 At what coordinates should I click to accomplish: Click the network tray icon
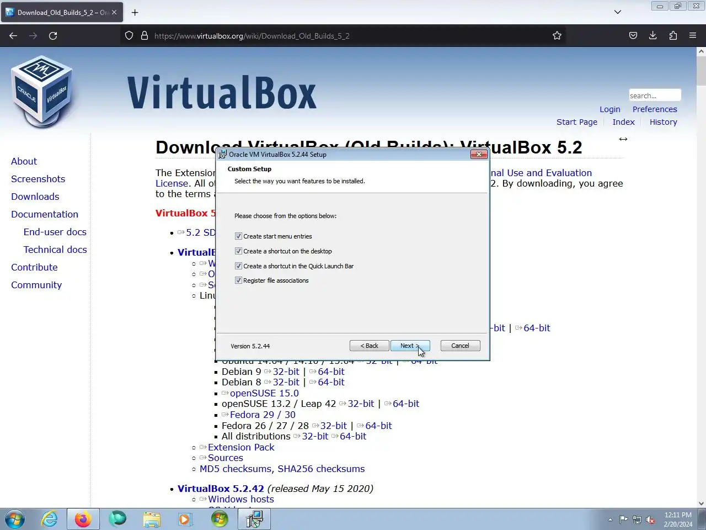pos(637,520)
